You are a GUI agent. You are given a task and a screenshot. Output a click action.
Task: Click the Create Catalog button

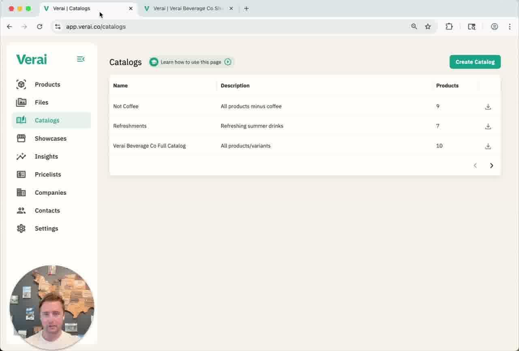click(475, 62)
